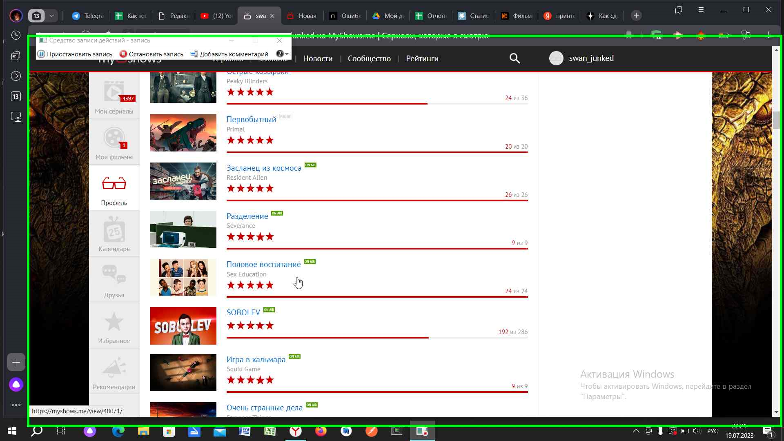Click Приостановить запись button
The height and width of the screenshot is (441, 784).
pos(75,54)
